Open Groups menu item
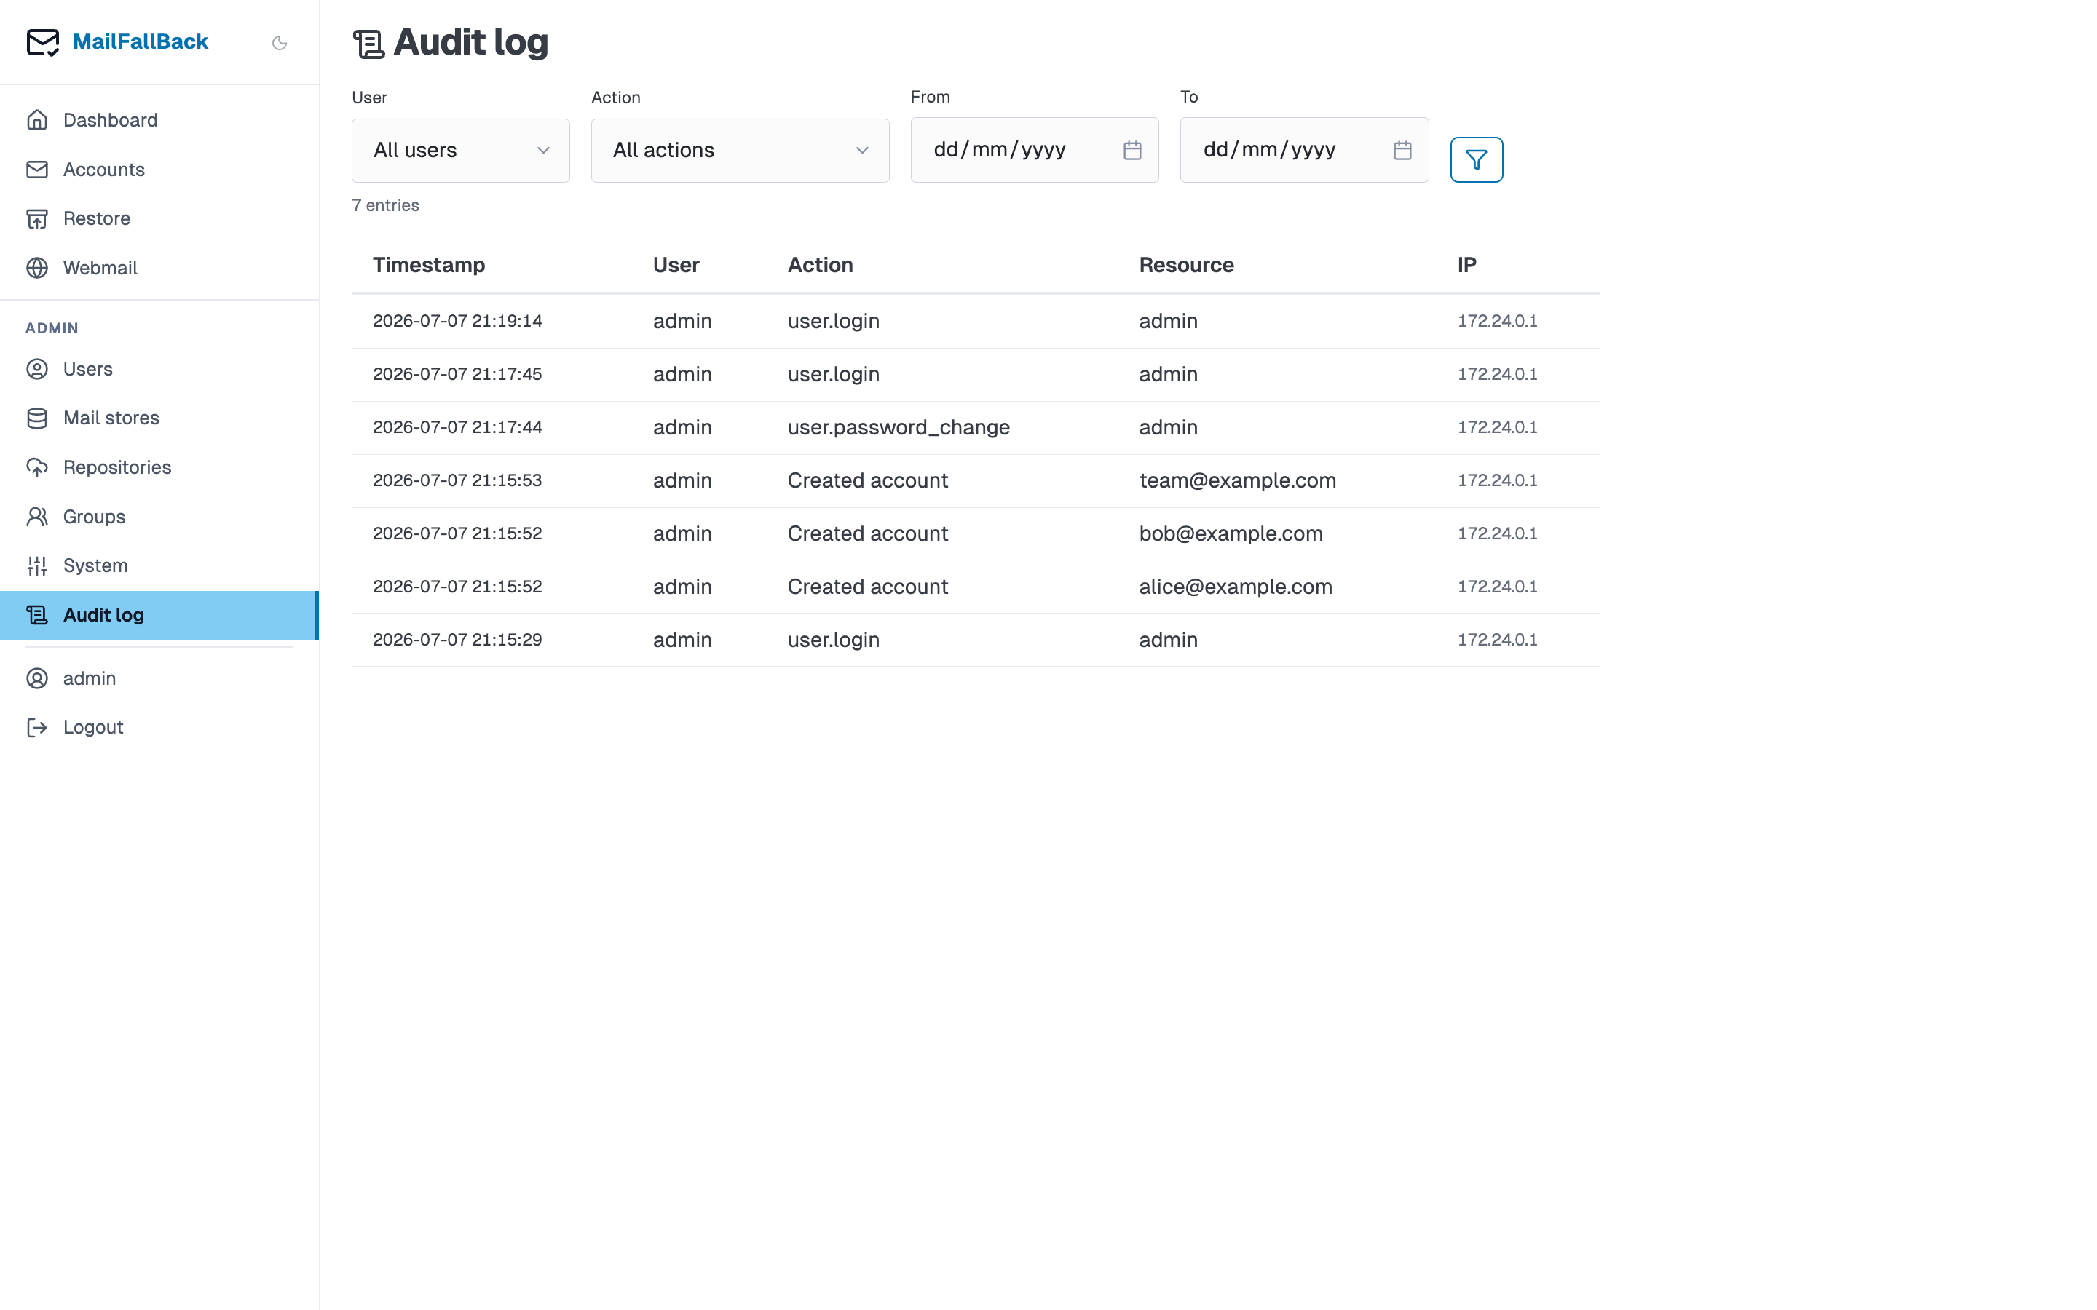The width and height of the screenshot is (2097, 1310). pos(159,517)
